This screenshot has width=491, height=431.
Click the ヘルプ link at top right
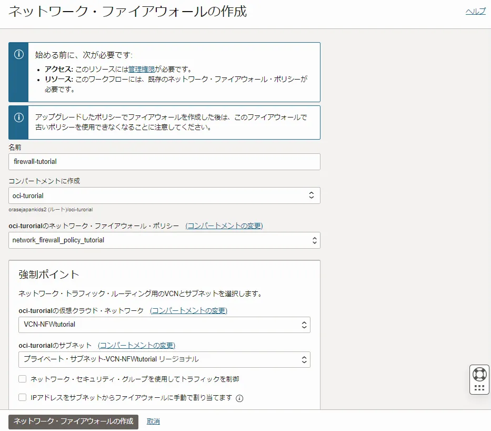click(475, 12)
